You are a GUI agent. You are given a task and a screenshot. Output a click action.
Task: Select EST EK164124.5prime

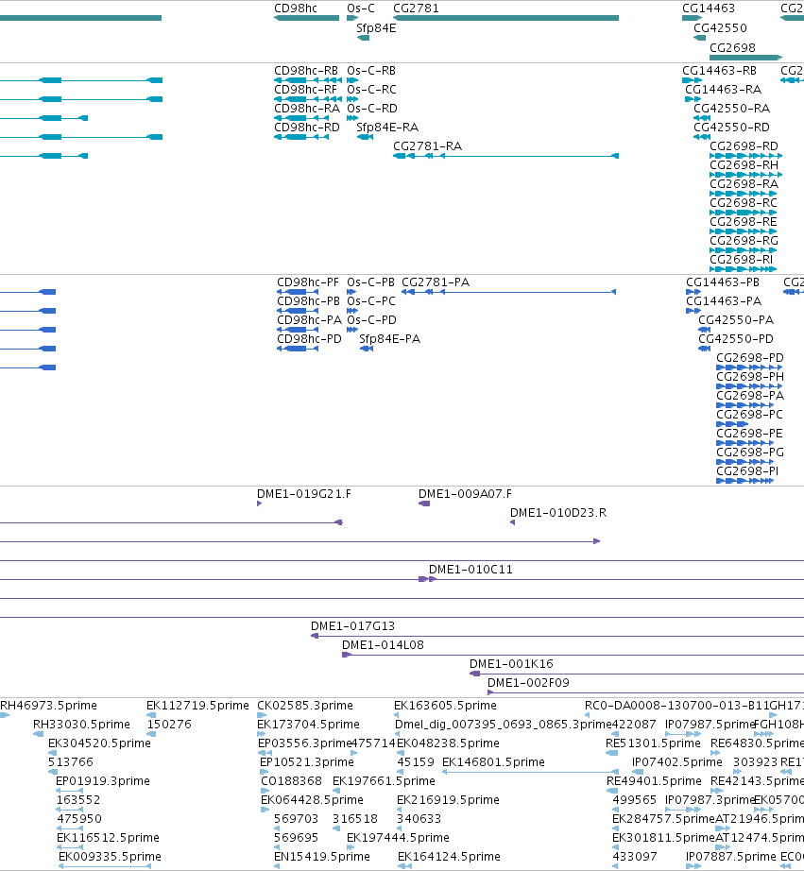pos(449,857)
